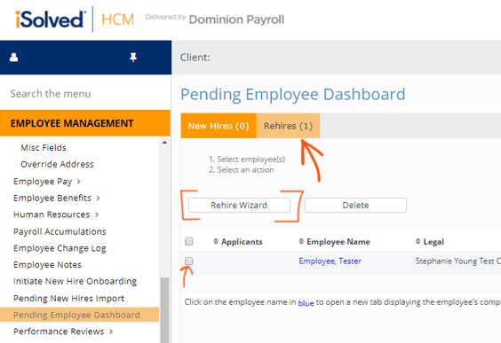
Task: Click the Delete button
Action: click(355, 206)
